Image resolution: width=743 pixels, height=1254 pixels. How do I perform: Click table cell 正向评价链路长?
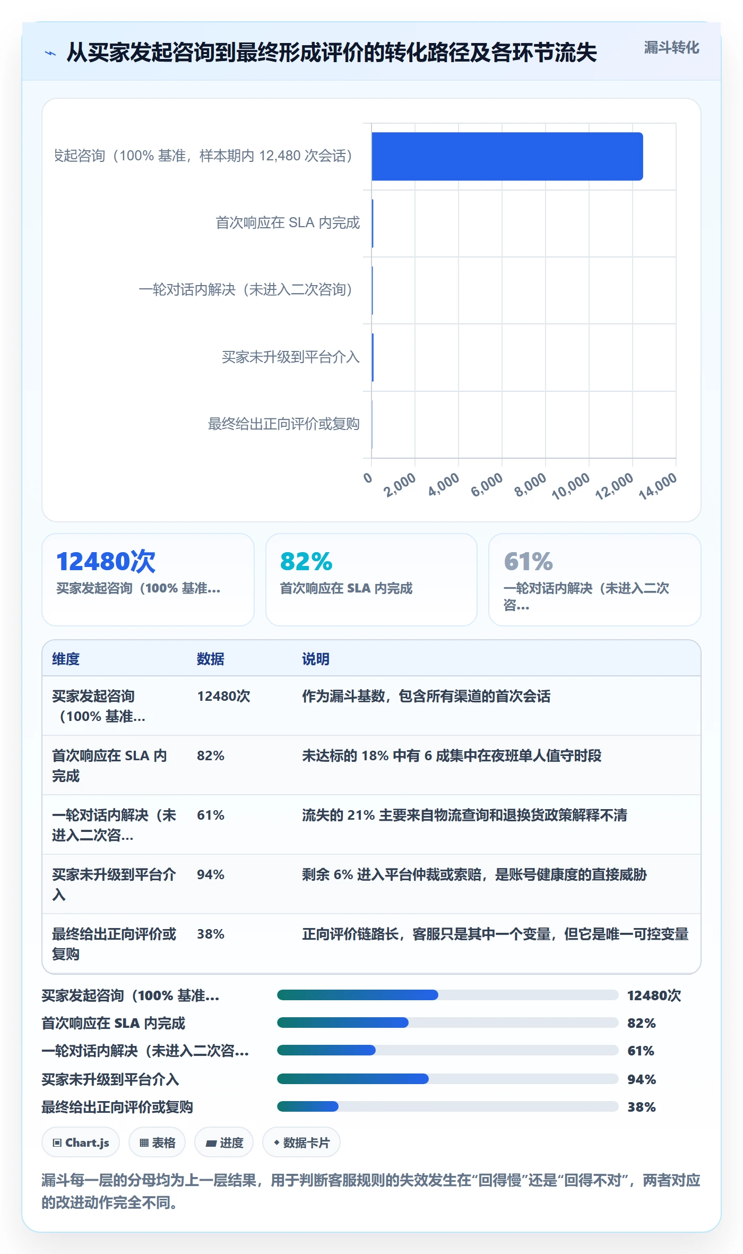point(495,934)
